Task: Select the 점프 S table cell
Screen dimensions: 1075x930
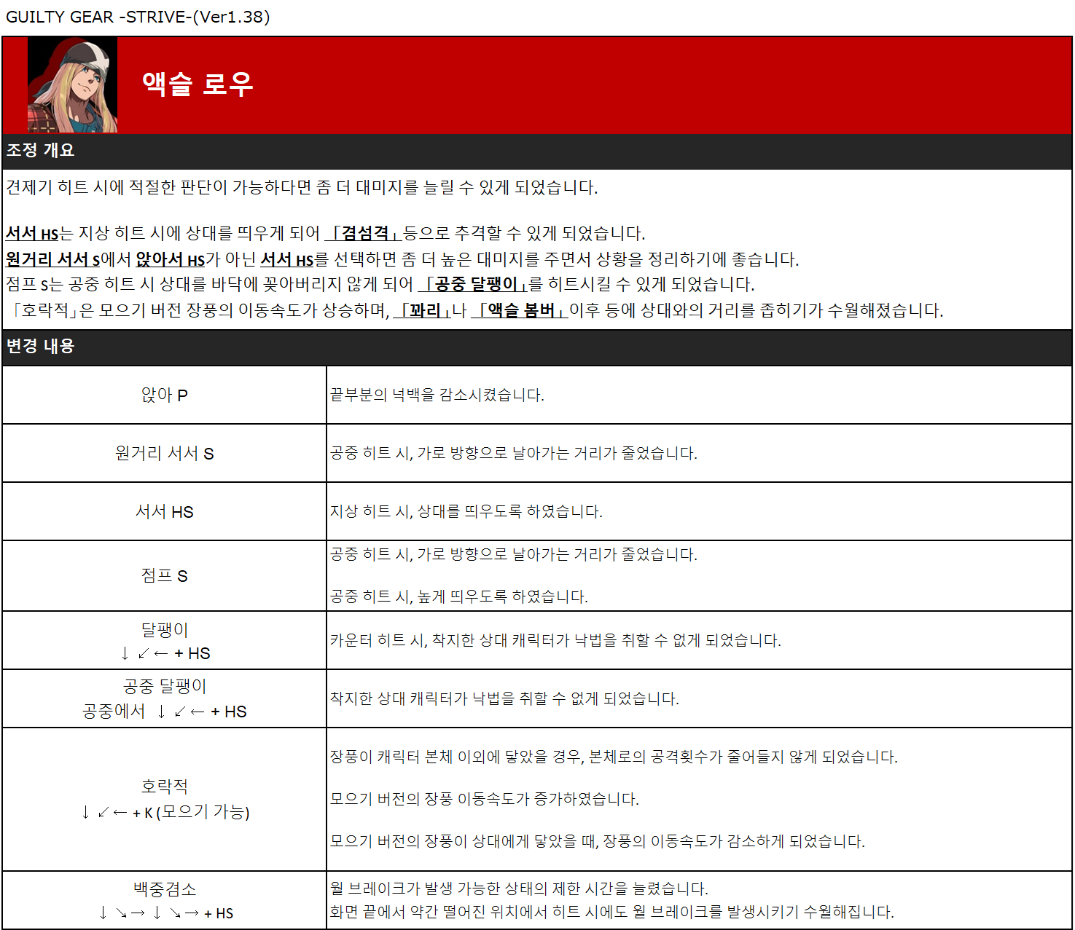Action: pyautogui.click(x=165, y=576)
